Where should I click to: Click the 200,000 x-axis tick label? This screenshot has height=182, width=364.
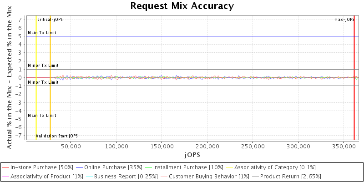click(x=207, y=146)
